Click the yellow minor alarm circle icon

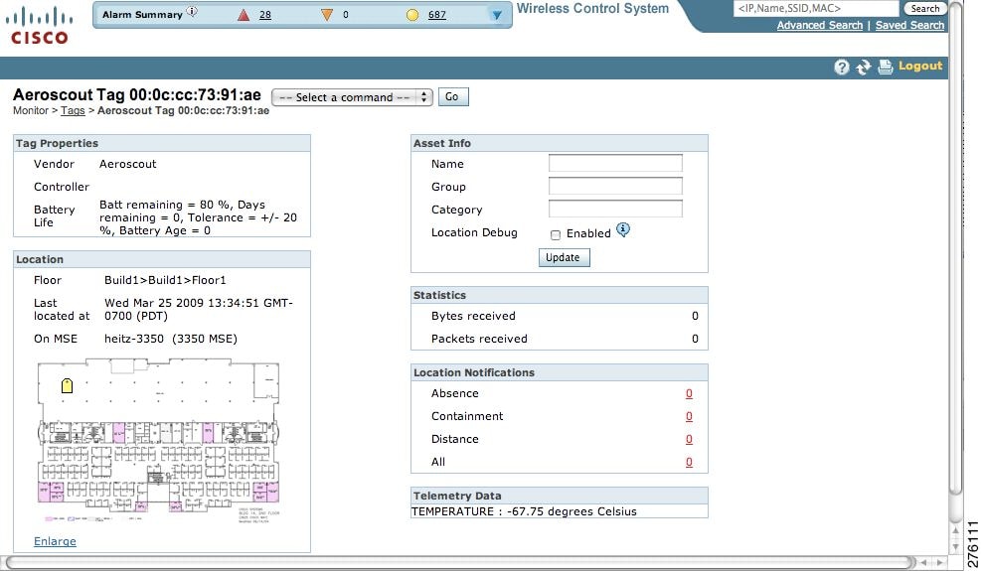pos(412,15)
